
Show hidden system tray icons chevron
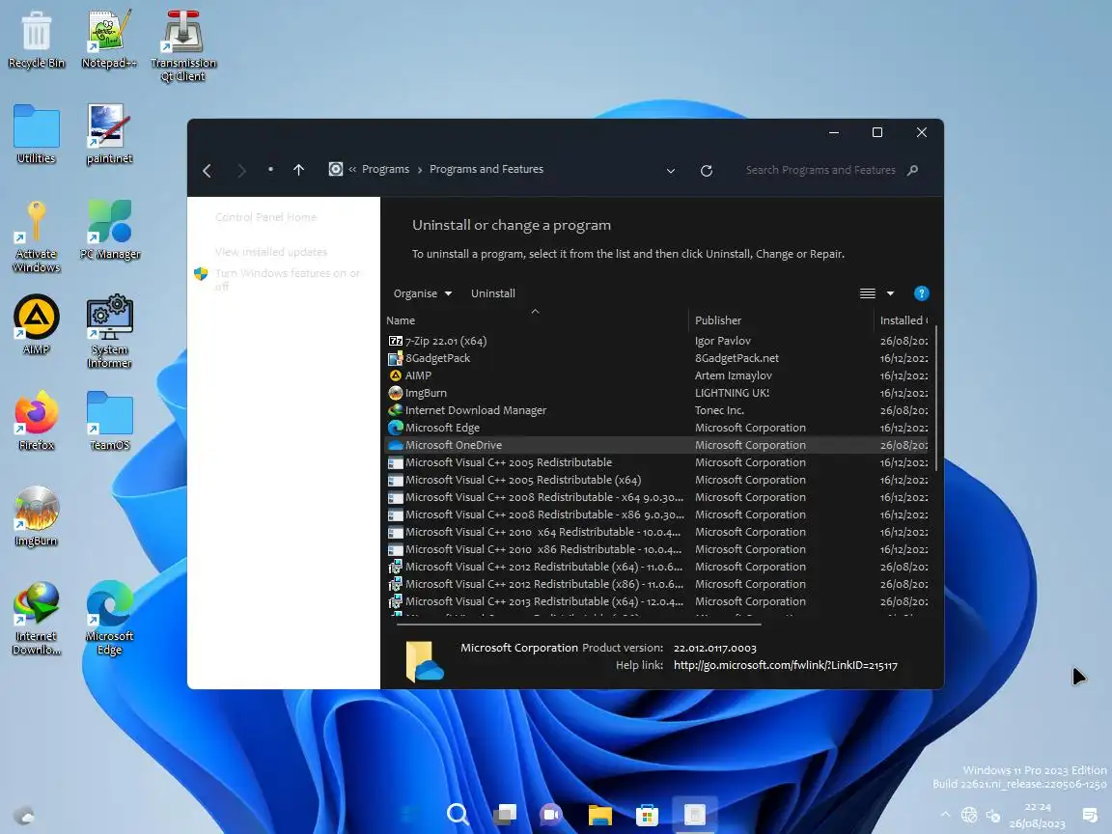945,815
